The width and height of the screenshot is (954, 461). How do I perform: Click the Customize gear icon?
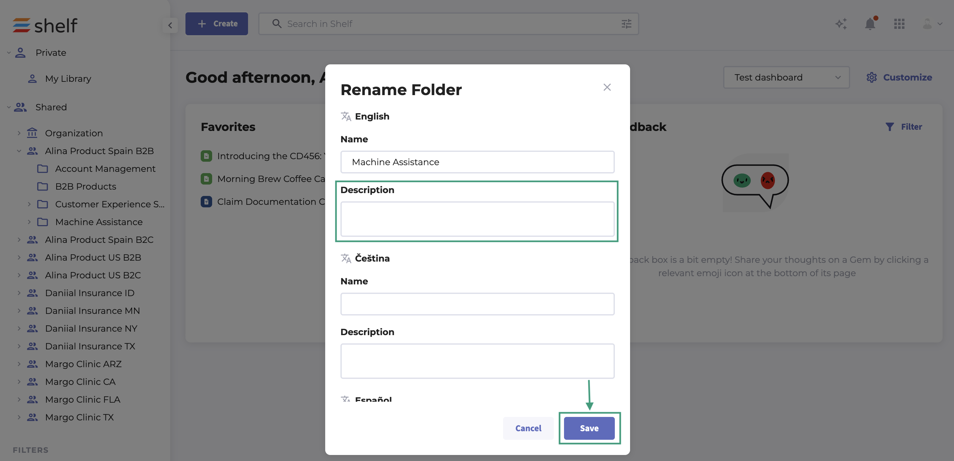(x=872, y=77)
